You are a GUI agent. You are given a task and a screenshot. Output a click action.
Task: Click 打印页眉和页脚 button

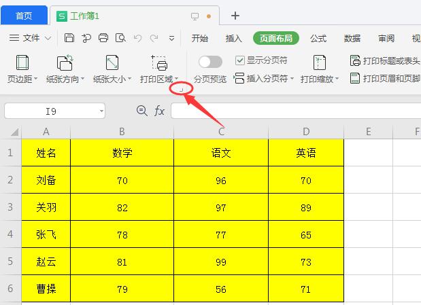pos(385,78)
